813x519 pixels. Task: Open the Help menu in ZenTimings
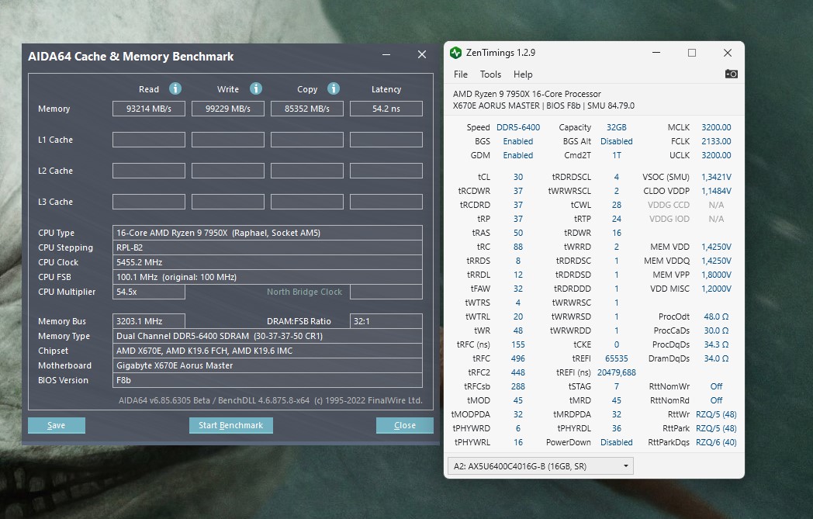(x=523, y=74)
